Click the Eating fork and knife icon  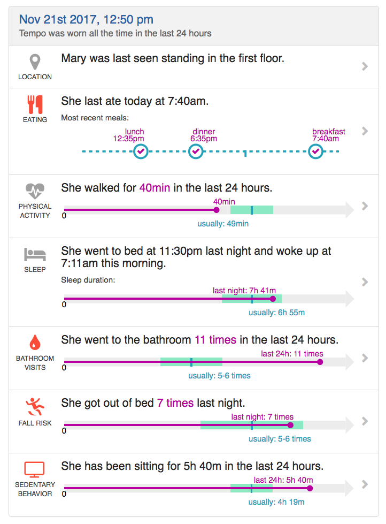(35, 104)
